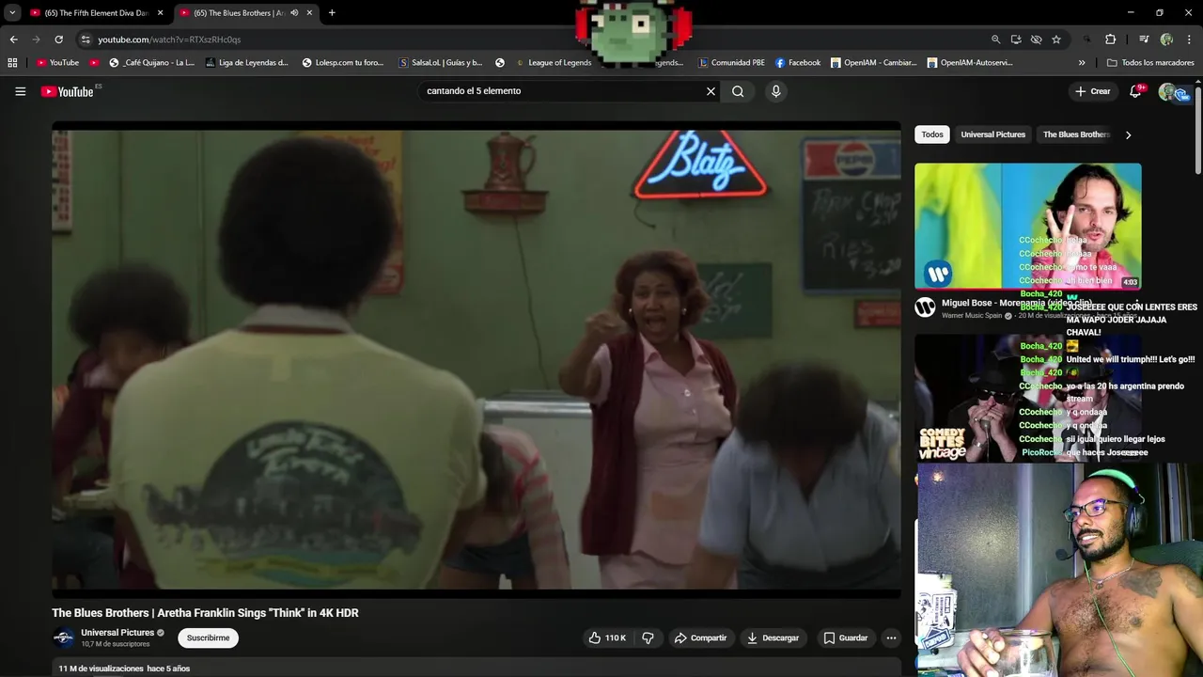Open the _Café Quijano bookmark
Viewport: 1203px width, 677px height.
coord(151,63)
